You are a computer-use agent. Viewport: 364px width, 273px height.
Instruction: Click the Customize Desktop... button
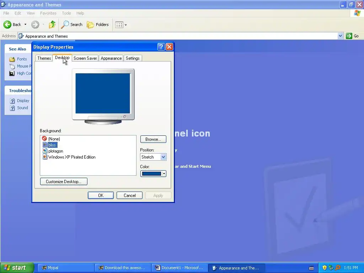(x=64, y=182)
